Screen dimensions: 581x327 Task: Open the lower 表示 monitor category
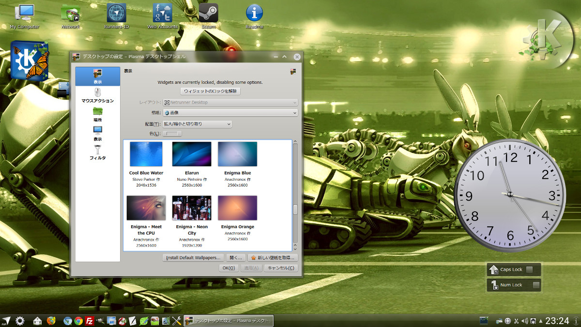98,133
